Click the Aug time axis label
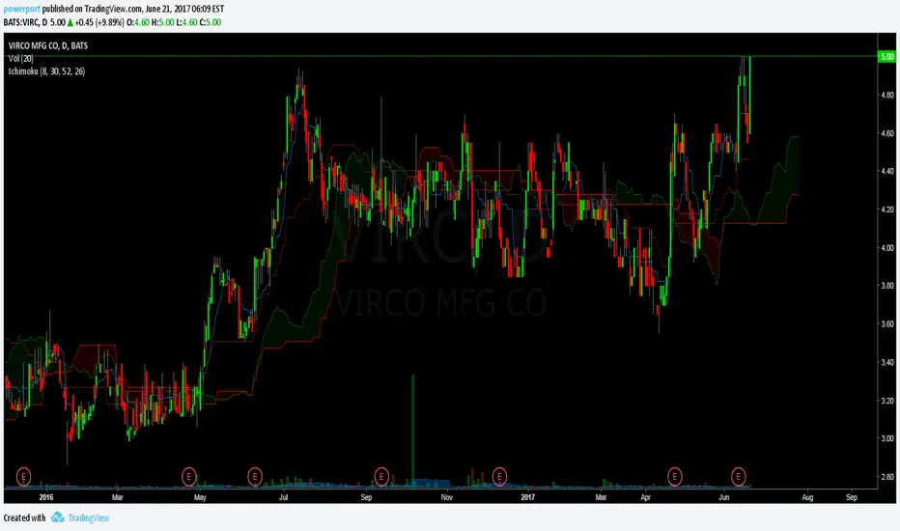Viewport: 900px width, 531px height. point(807,497)
